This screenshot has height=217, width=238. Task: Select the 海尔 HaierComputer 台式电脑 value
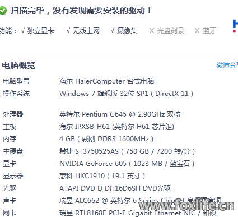pyautogui.click(x=107, y=81)
